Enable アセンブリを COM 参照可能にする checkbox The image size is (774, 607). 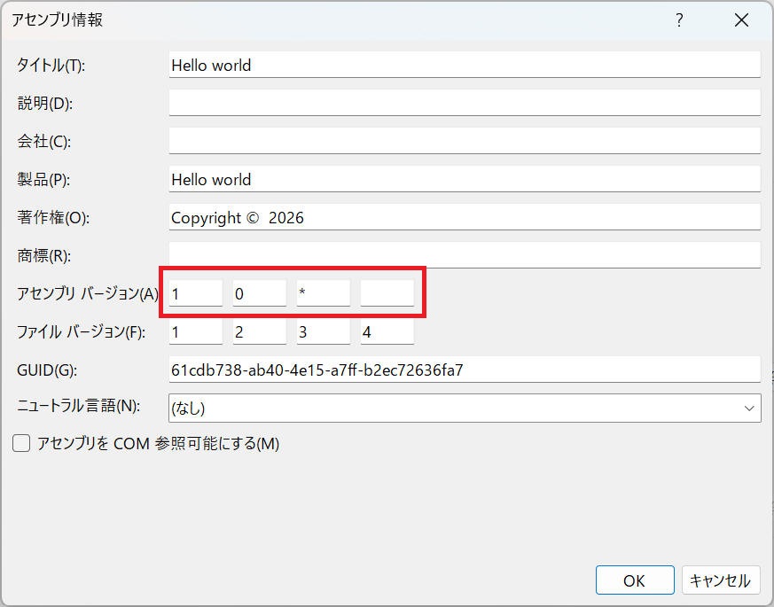pyautogui.click(x=20, y=443)
